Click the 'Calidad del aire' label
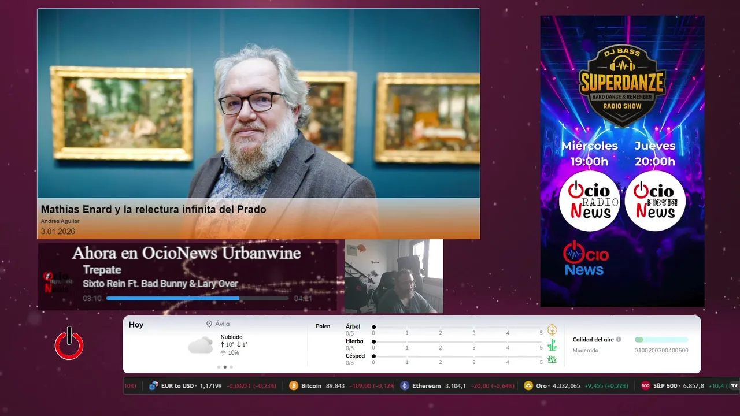This screenshot has width=740, height=416. [593, 340]
